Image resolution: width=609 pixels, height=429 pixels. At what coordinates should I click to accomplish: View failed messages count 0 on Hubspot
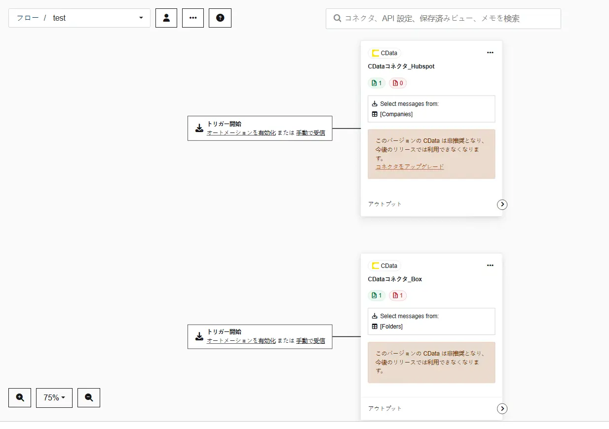pyautogui.click(x=398, y=83)
